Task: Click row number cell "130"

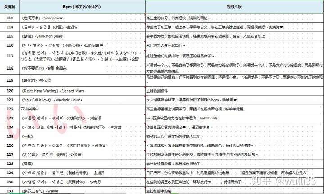Action: (x=10, y=182)
